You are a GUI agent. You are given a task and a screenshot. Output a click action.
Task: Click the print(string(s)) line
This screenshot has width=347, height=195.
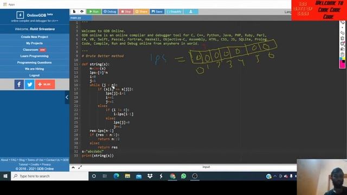98,155
